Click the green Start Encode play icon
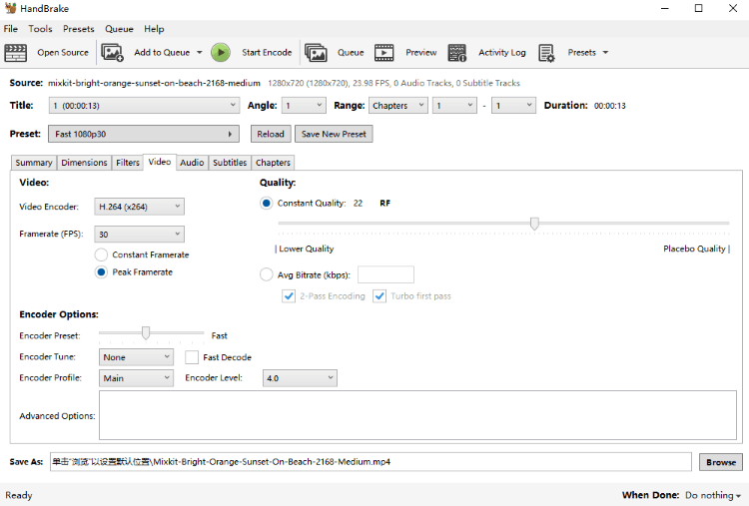 (x=221, y=53)
